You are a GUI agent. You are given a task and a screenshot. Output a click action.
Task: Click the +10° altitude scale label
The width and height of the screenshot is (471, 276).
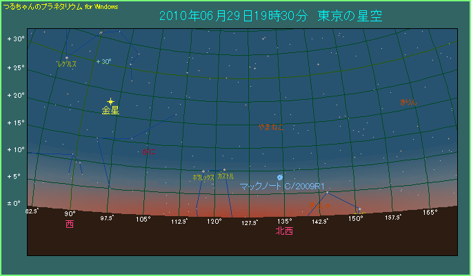tap(16, 149)
